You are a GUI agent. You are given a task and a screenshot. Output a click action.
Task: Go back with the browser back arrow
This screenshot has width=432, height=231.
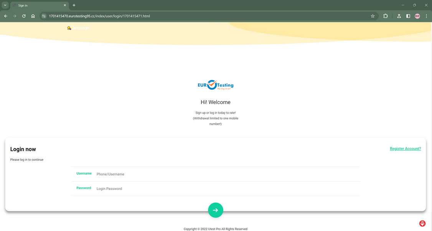point(6,16)
